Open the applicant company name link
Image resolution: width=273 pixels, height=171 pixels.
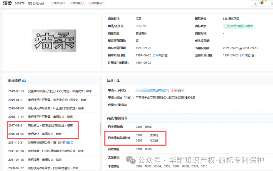pos(152,90)
